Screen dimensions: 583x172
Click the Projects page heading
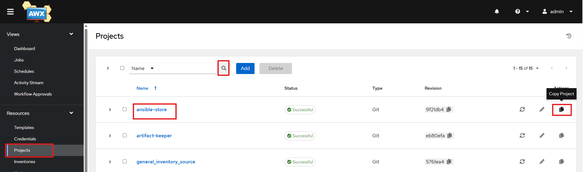(x=109, y=36)
